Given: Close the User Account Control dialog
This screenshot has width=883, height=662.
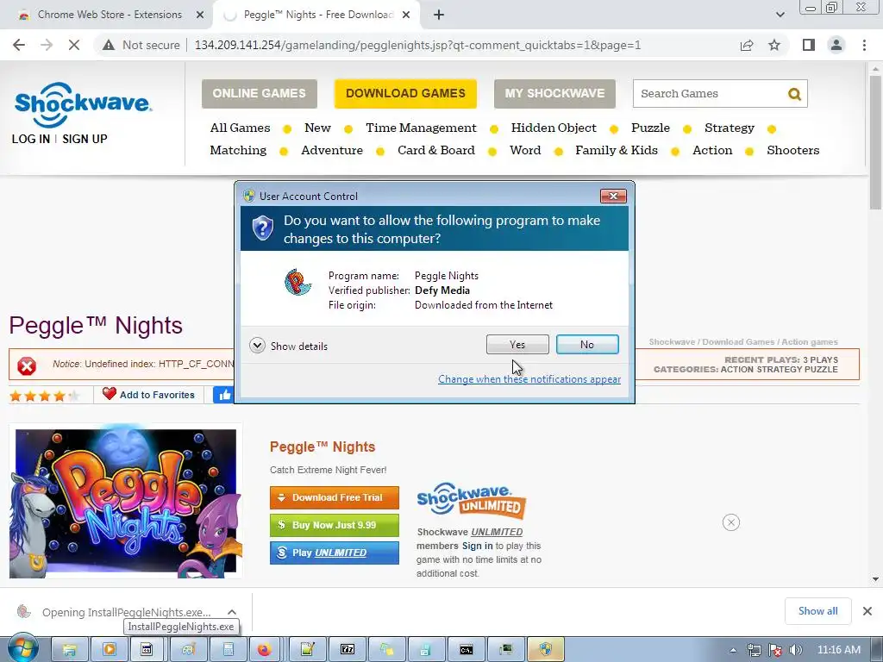Looking at the screenshot, I should pos(613,196).
